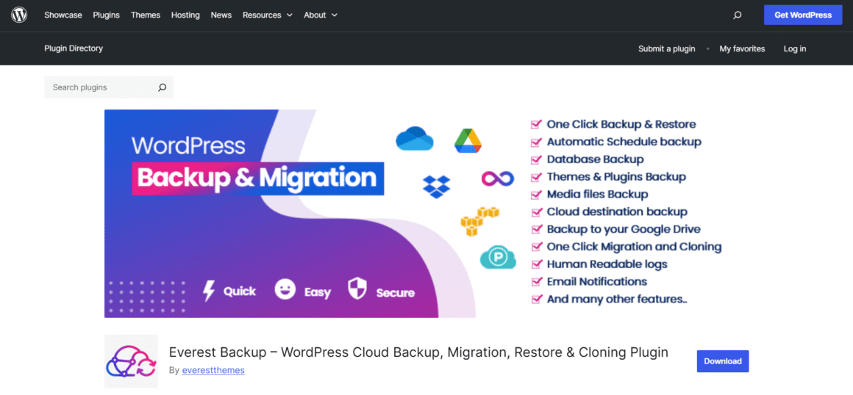Click the checkmark beside Backup to your Google Drive

(x=536, y=229)
